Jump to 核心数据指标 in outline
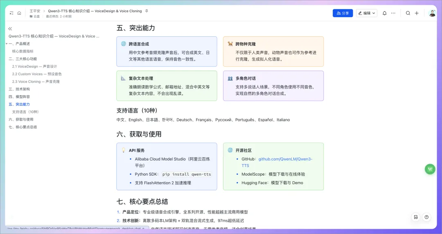This screenshot has width=442, height=234. point(23,51)
